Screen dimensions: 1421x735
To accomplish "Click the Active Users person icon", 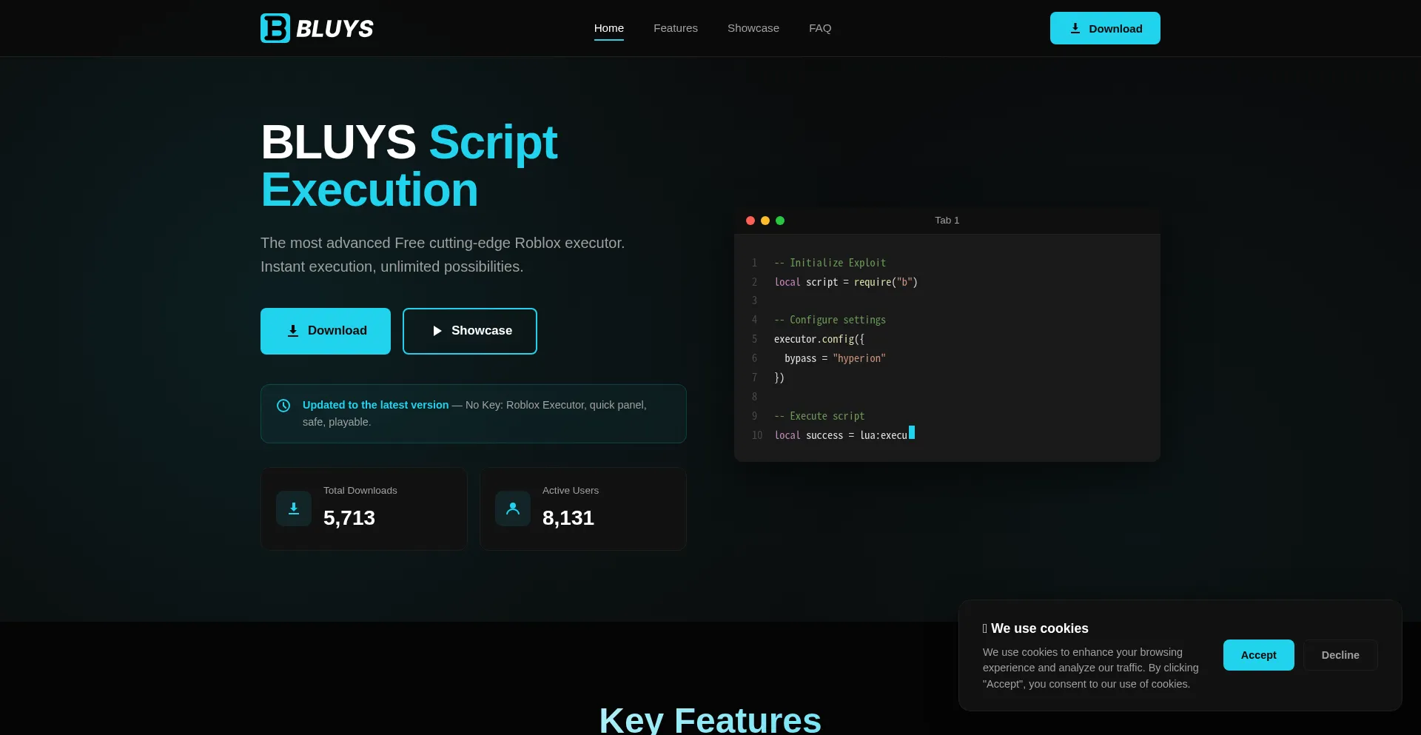I will [x=513, y=509].
